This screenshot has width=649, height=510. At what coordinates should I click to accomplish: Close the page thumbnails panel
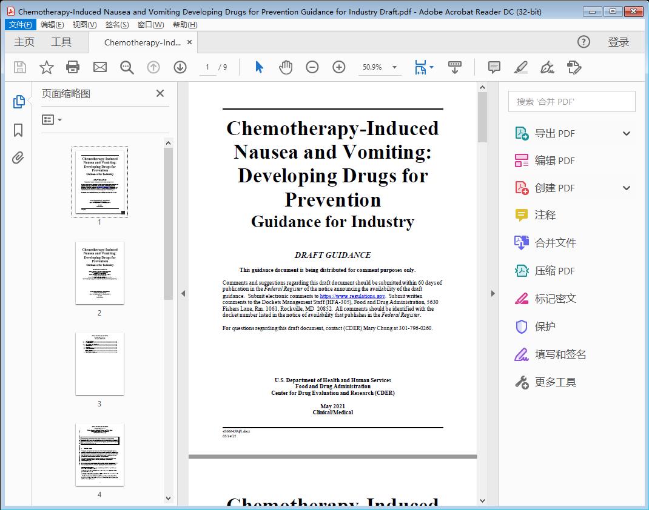pos(160,93)
